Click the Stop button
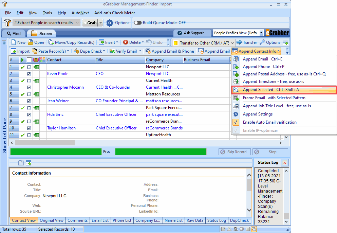The width and height of the screenshot is (337, 233). (270, 152)
